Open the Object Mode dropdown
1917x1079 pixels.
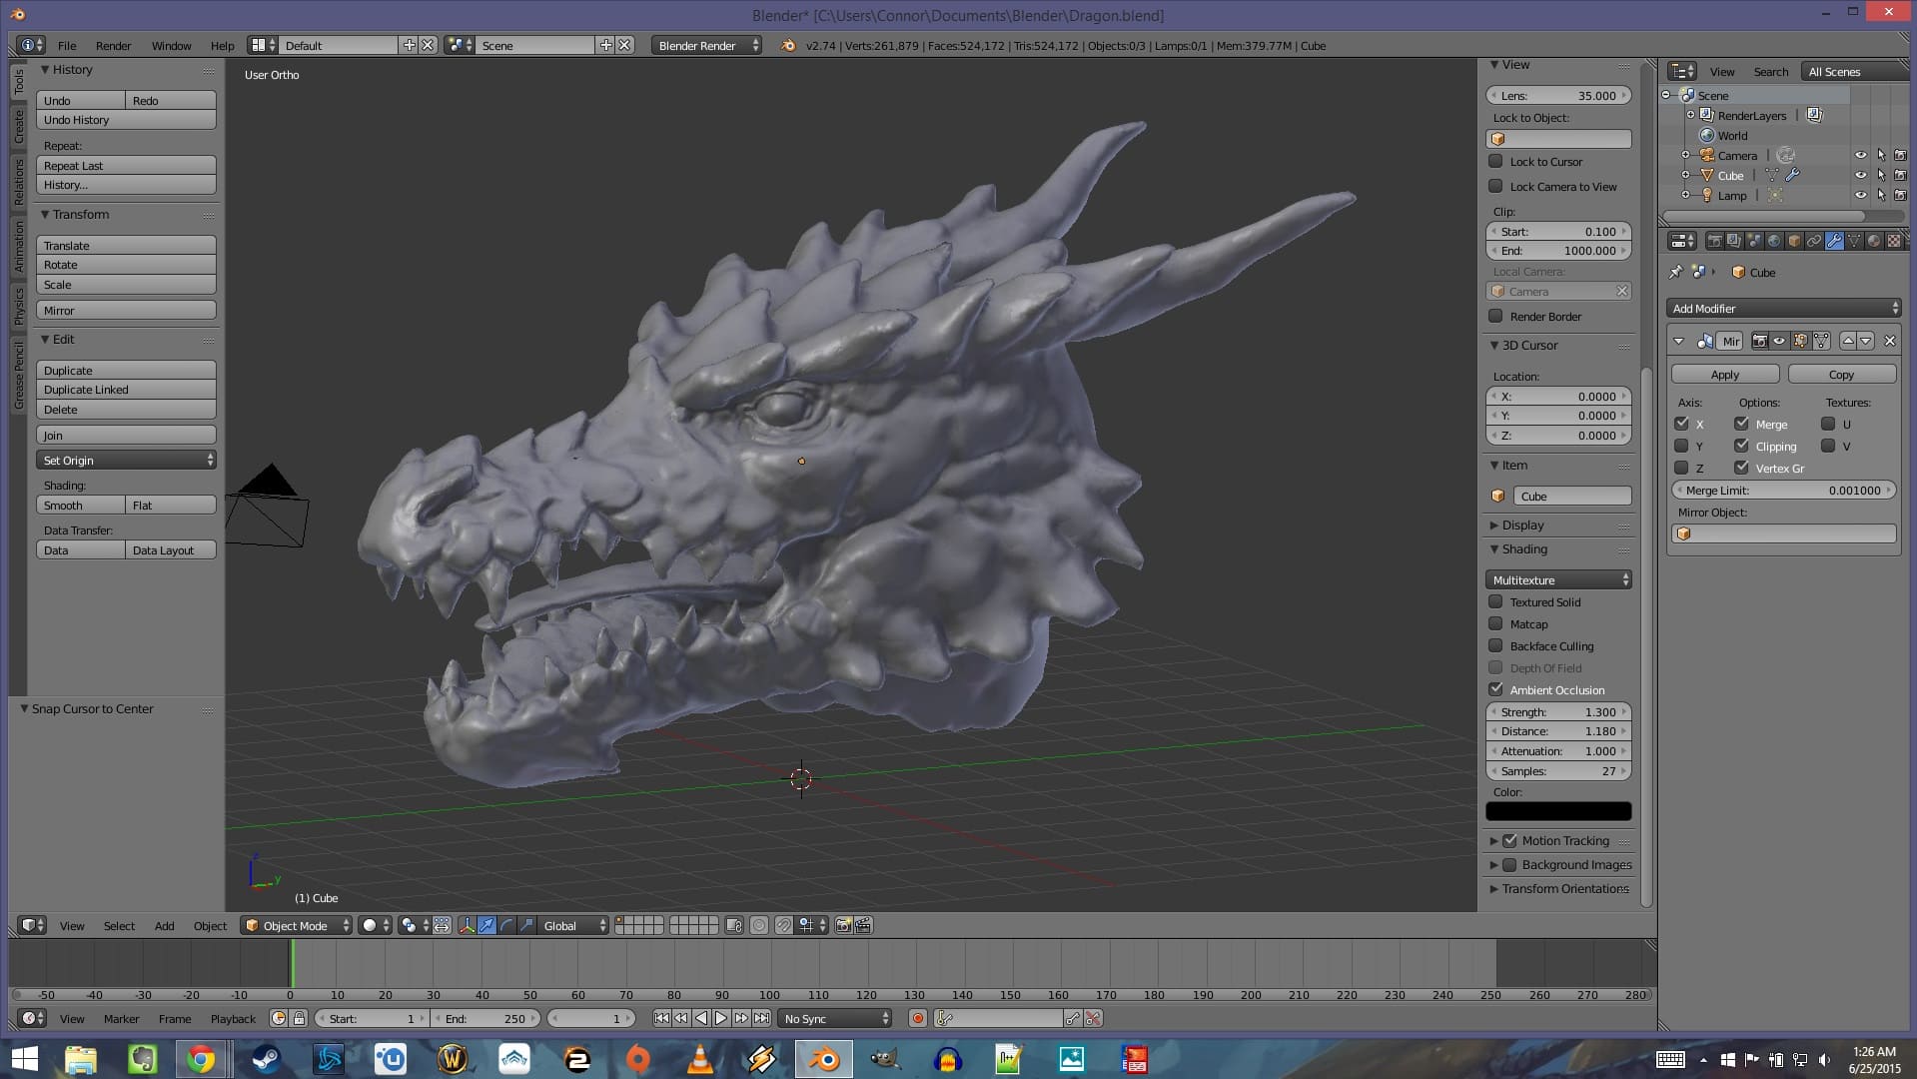click(x=295, y=926)
